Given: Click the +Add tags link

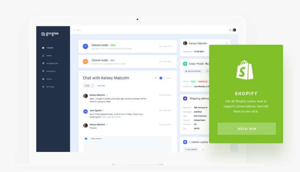Looking at the screenshot, I should tap(101, 86).
